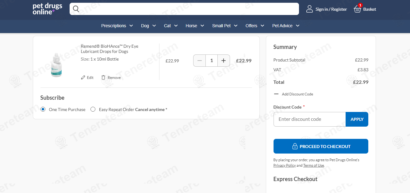
Task: Select One Time Purchase option
Action: pos(43,109)
